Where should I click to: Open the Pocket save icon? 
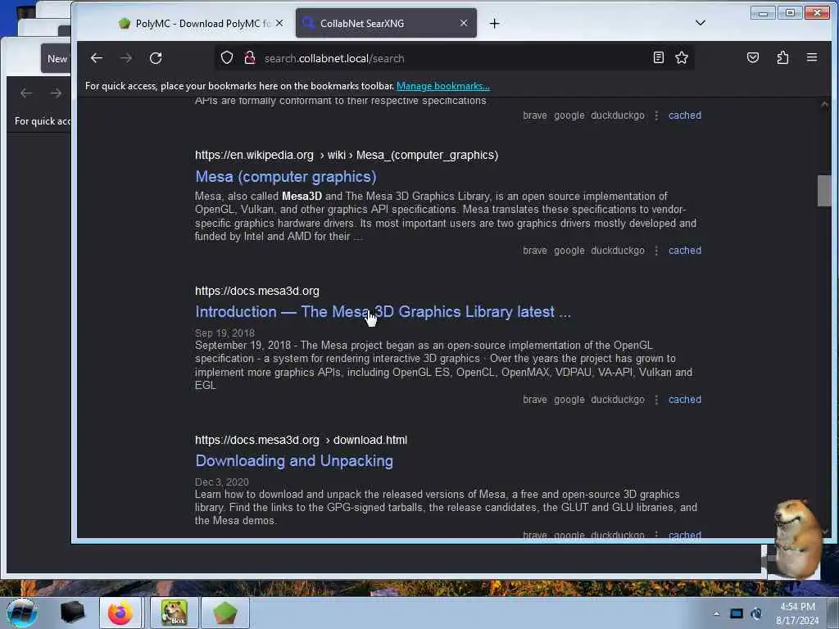click(x=753, y=58)
